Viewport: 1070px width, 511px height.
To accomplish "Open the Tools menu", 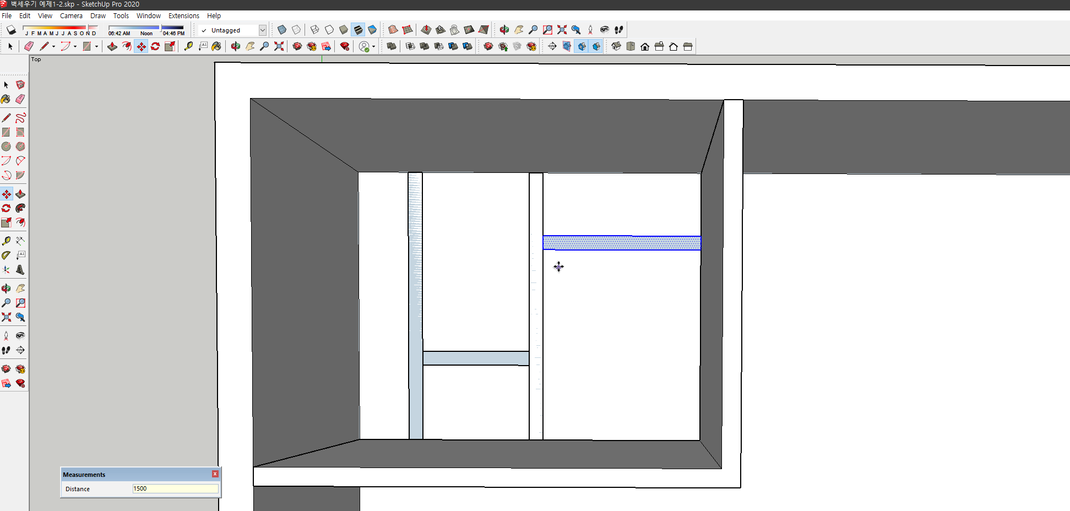I will 121,15.
